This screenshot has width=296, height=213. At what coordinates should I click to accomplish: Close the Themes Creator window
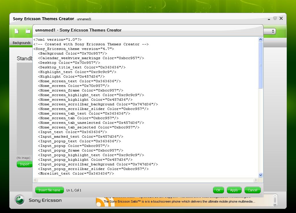pyautogui.click(x=281, y=18)
